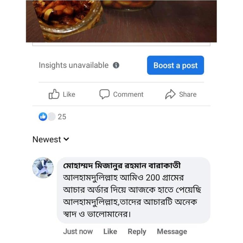Click the Boost a post button
Image resolution: width=243 pixels, height=243 pixels.
[x=175, y=65]
